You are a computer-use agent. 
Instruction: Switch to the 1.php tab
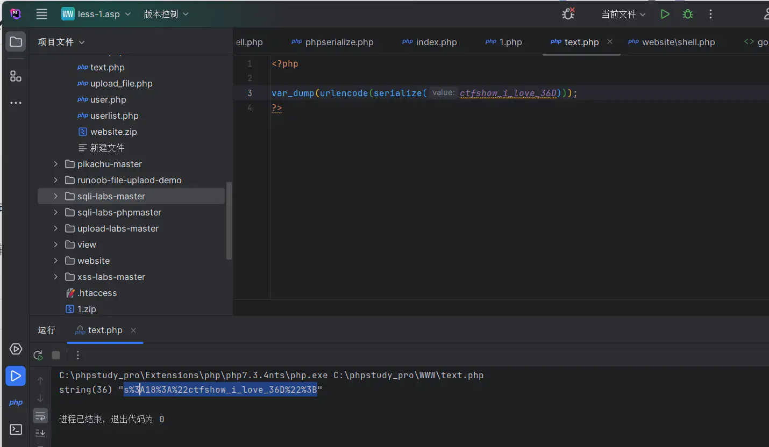(504, 42)
